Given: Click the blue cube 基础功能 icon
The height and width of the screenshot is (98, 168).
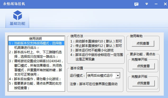Looking at the screenshot, I should coord(17,15).
